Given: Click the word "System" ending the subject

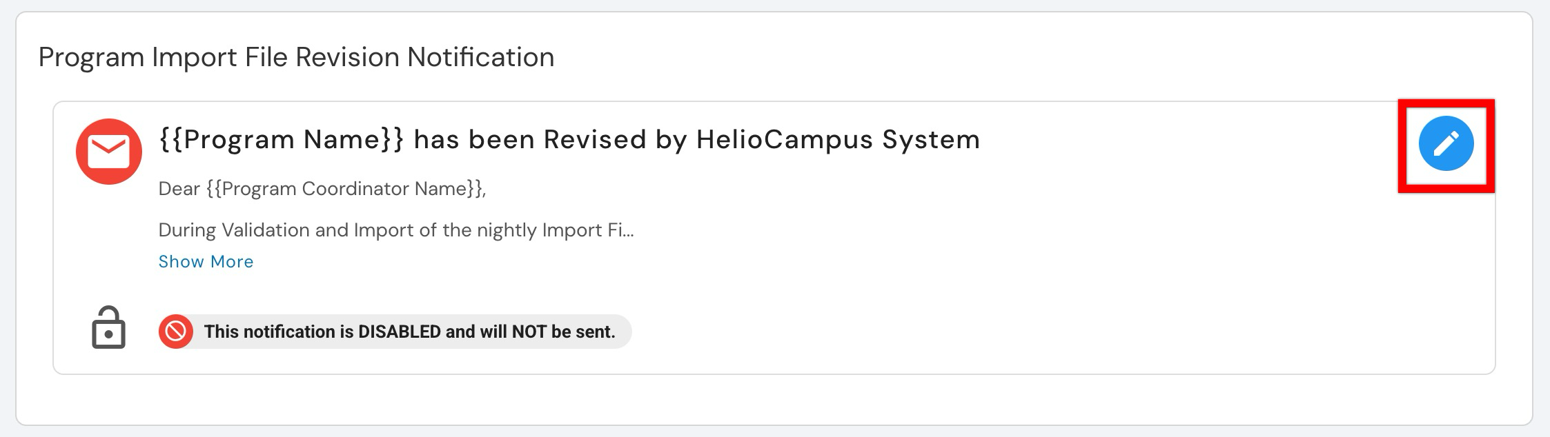Looking at the screenshot, I should (x=931, y=140).
